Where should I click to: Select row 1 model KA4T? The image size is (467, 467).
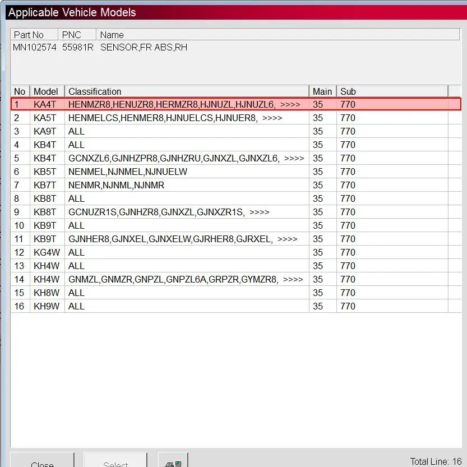pos(236,104)
